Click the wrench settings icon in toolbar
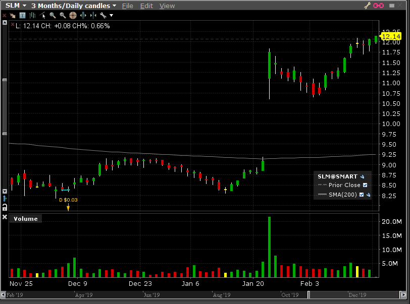Image resolution: width=410 pixels, height=304 pixels. click(x=103, y=16)
